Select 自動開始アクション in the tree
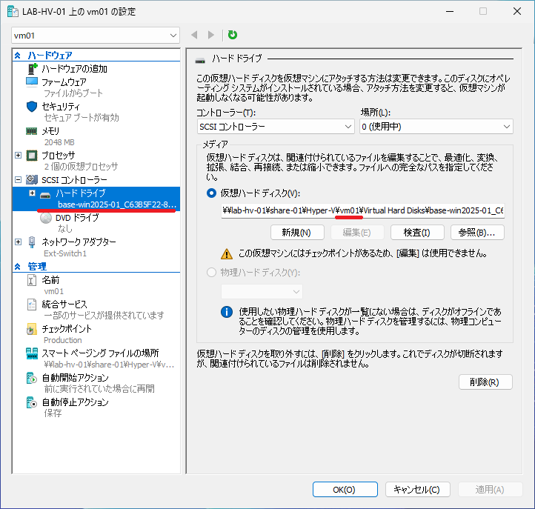The width and height of the screenshot is (535, 509). point(75,378)
